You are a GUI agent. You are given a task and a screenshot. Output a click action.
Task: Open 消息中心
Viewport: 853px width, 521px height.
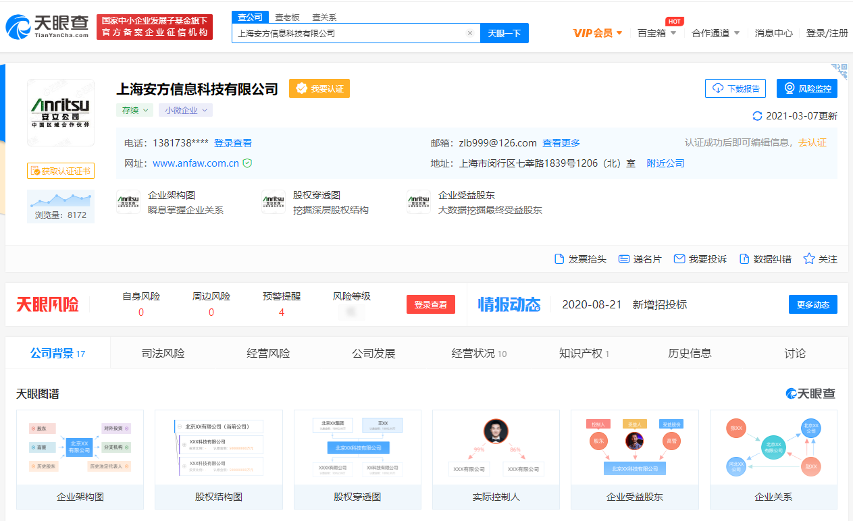tap(774, 33)
